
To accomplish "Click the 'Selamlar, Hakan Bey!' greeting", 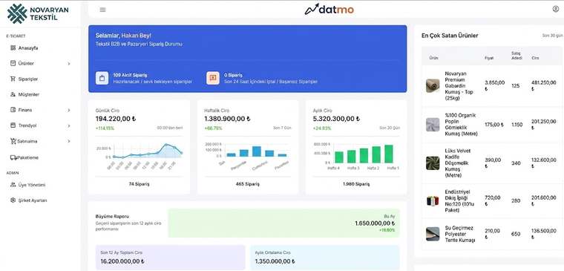I will (123, 36).
